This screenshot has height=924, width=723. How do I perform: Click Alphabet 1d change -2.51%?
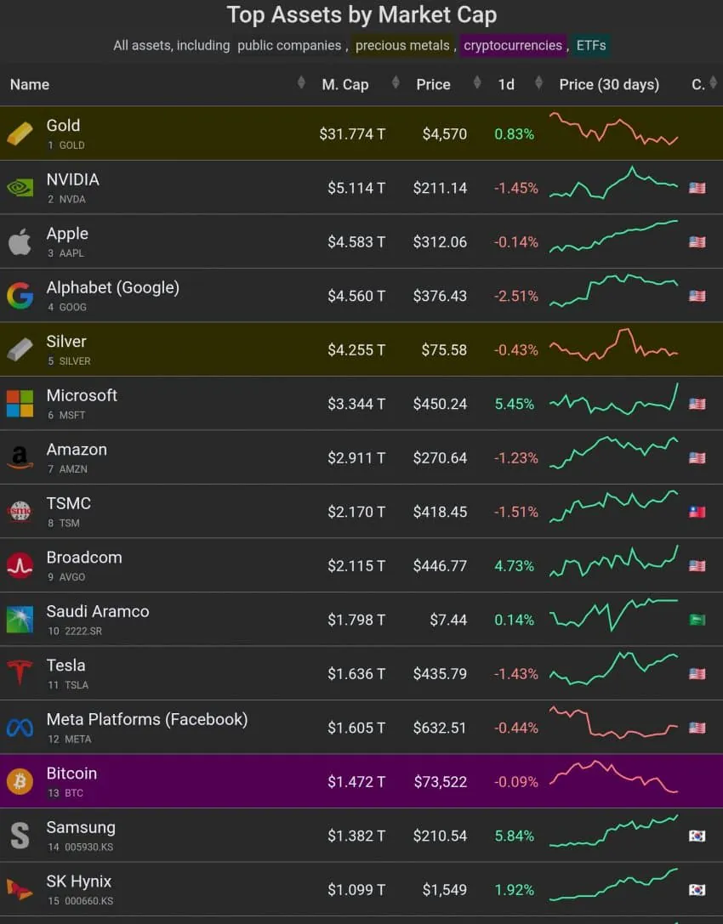[x=516, y=296]
